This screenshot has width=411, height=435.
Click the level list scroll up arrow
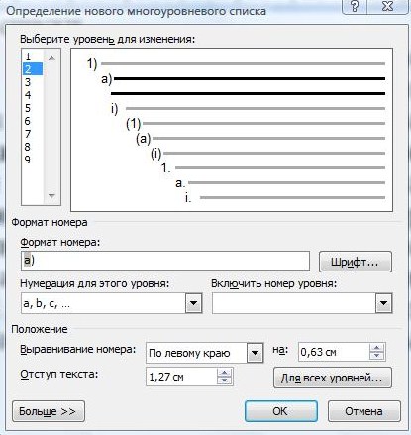point(51,58)
